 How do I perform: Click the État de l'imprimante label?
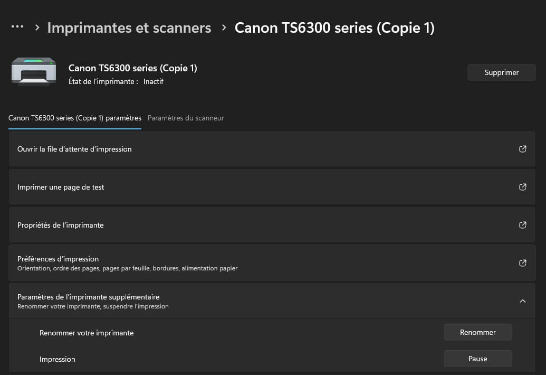coord(103,81)
